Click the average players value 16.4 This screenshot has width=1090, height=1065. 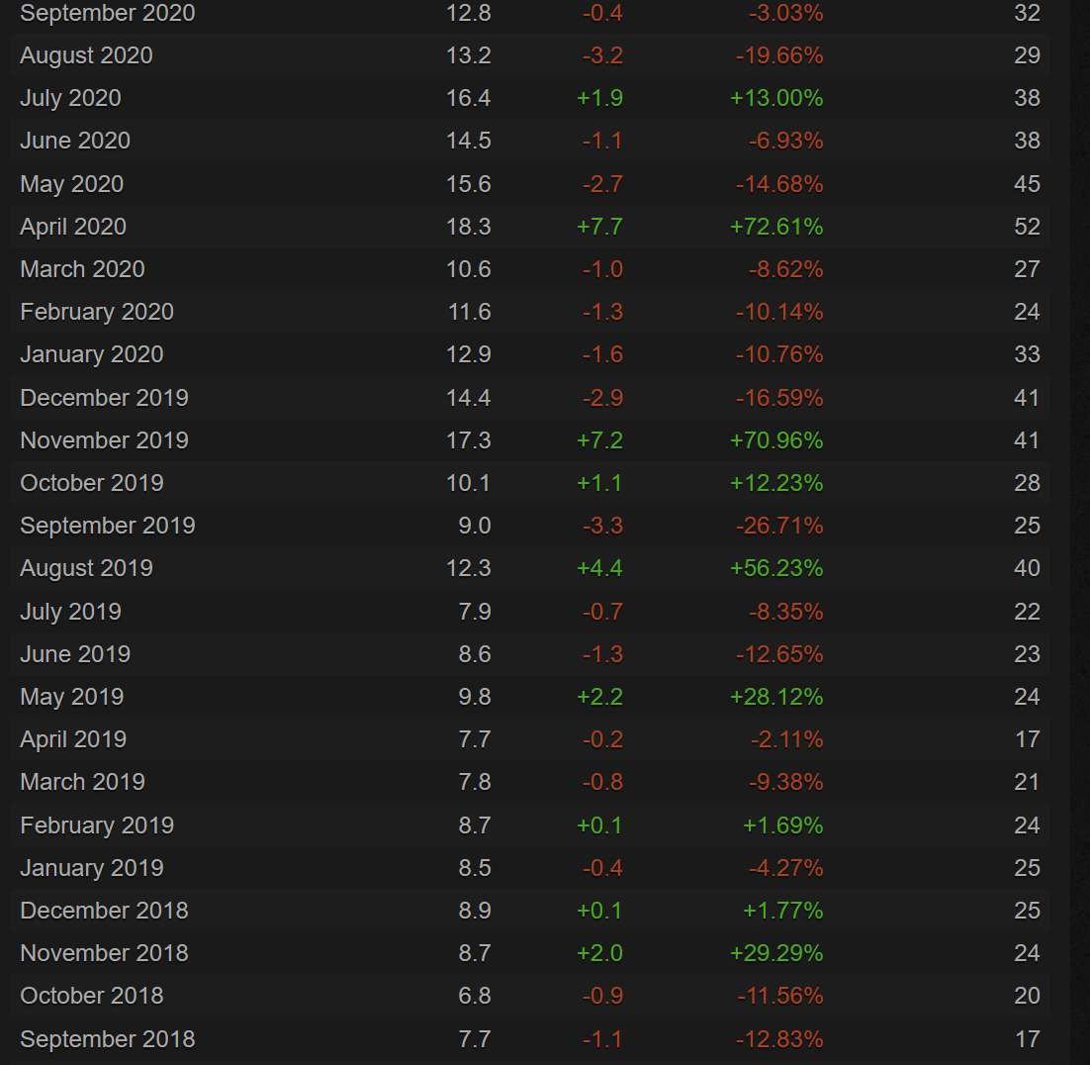(x=469, y=98)
